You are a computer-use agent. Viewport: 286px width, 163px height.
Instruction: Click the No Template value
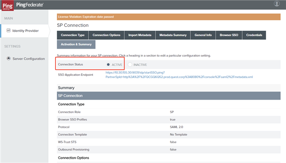pyautogui.click(x=178, y=134)
